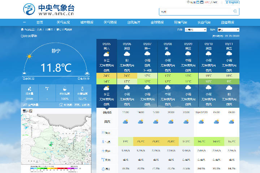Click the 数值预报 navigation link
The image size is (260, 173).
coord(227,22)
